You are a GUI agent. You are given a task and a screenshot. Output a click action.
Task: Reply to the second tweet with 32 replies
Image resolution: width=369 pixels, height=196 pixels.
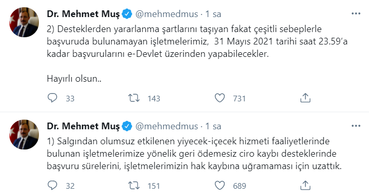coord(52,186)
